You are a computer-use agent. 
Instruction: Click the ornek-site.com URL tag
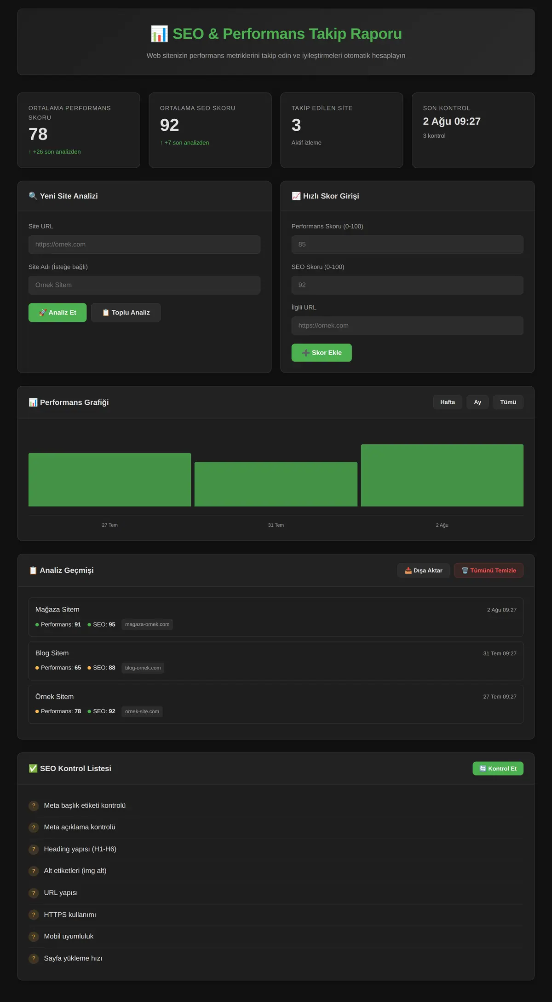pos(142,711)
